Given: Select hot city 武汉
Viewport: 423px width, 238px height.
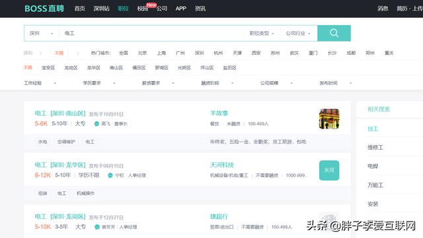Looking at the screenshot, I should (294, 53).
